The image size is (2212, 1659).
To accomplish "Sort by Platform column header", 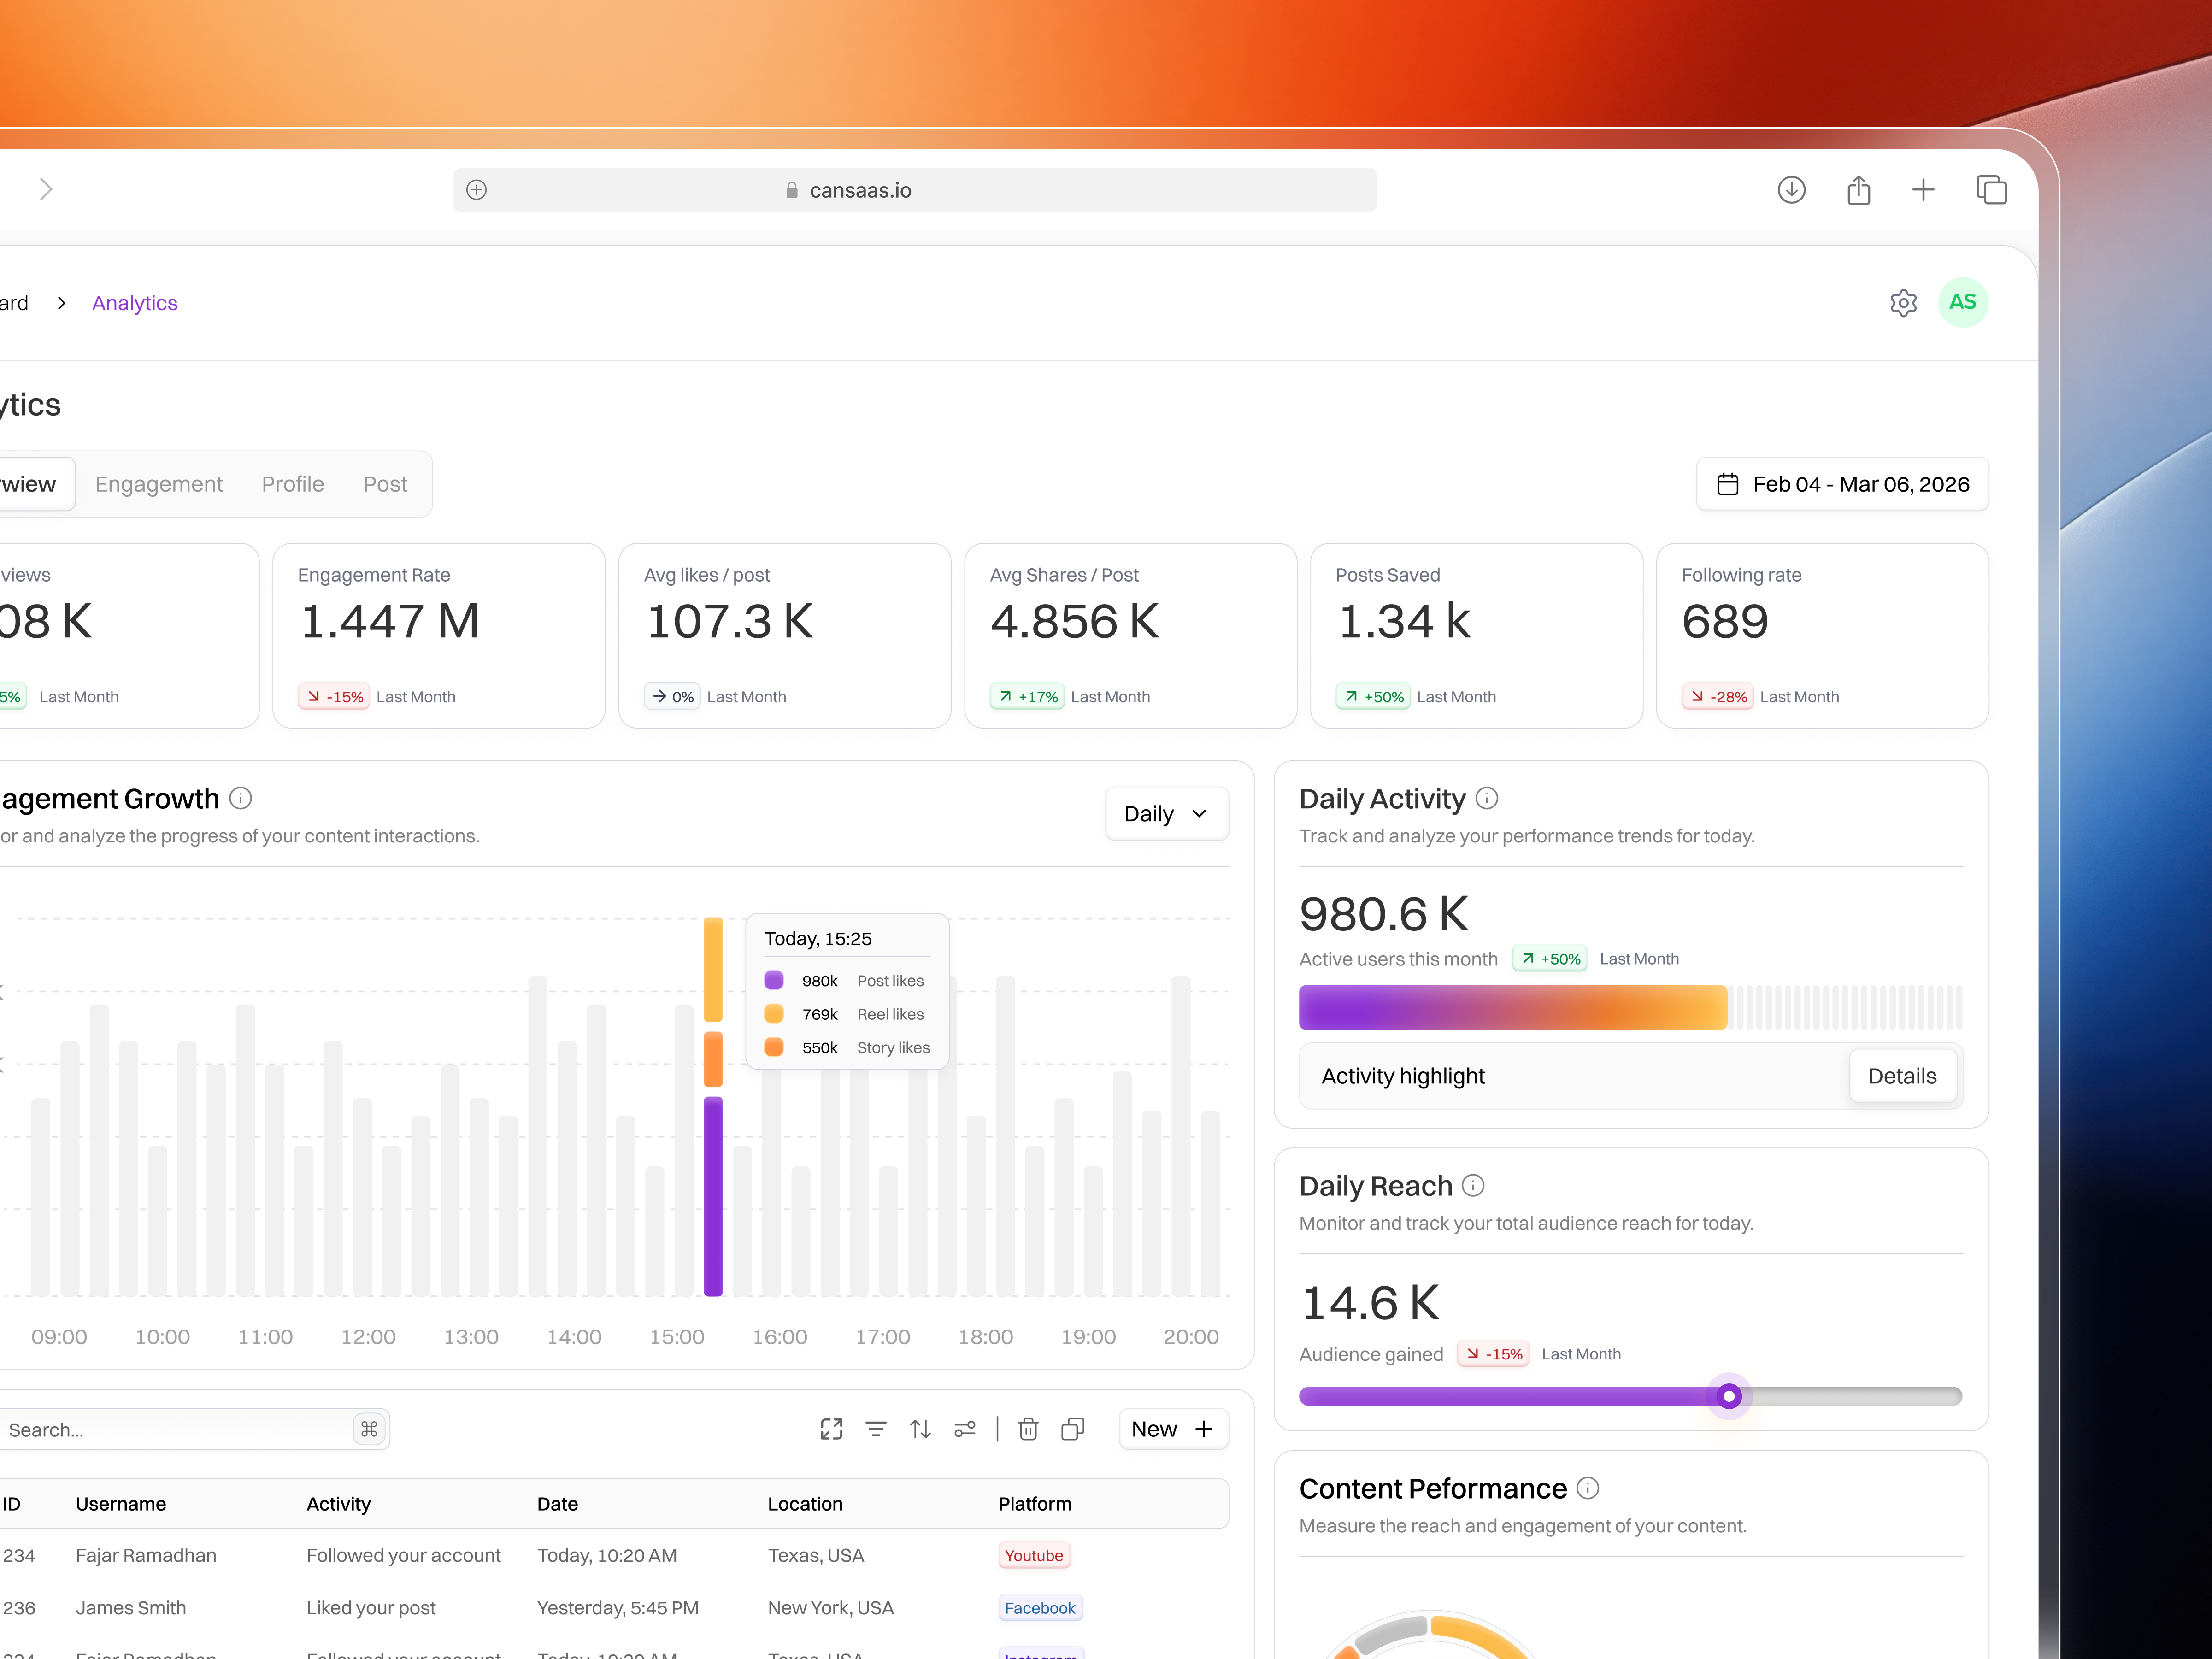I will [1035, 1504].
